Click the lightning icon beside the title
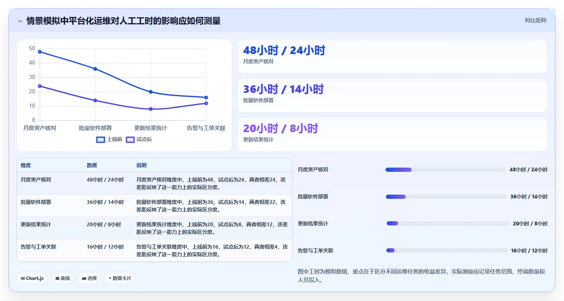The width and height of the screenshot is (564, 301). (20, 21)
